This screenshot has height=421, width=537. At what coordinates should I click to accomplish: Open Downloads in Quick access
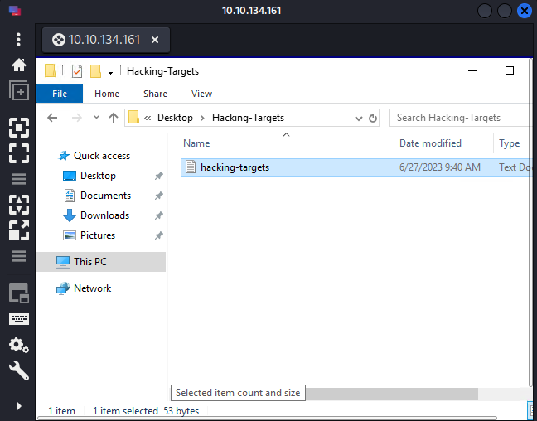(x=104, y=215)
